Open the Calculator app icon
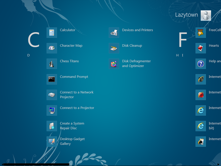 pos(52,33)
